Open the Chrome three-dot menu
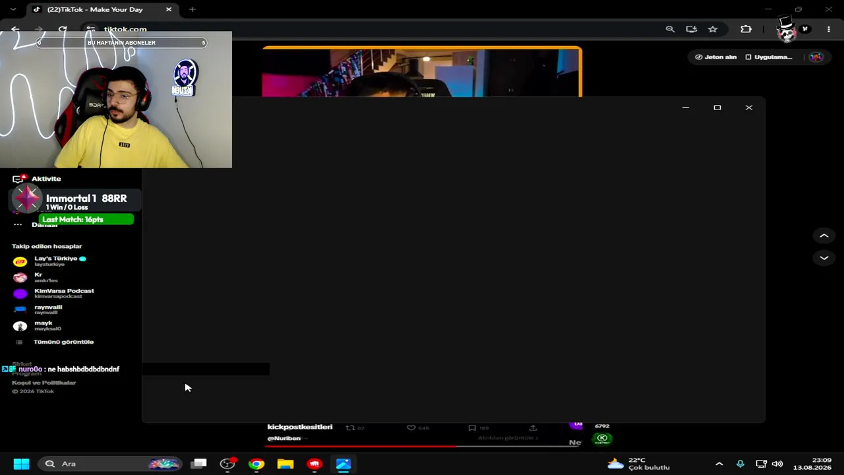This screenshot has height=475, width=844. click(829, 29)
